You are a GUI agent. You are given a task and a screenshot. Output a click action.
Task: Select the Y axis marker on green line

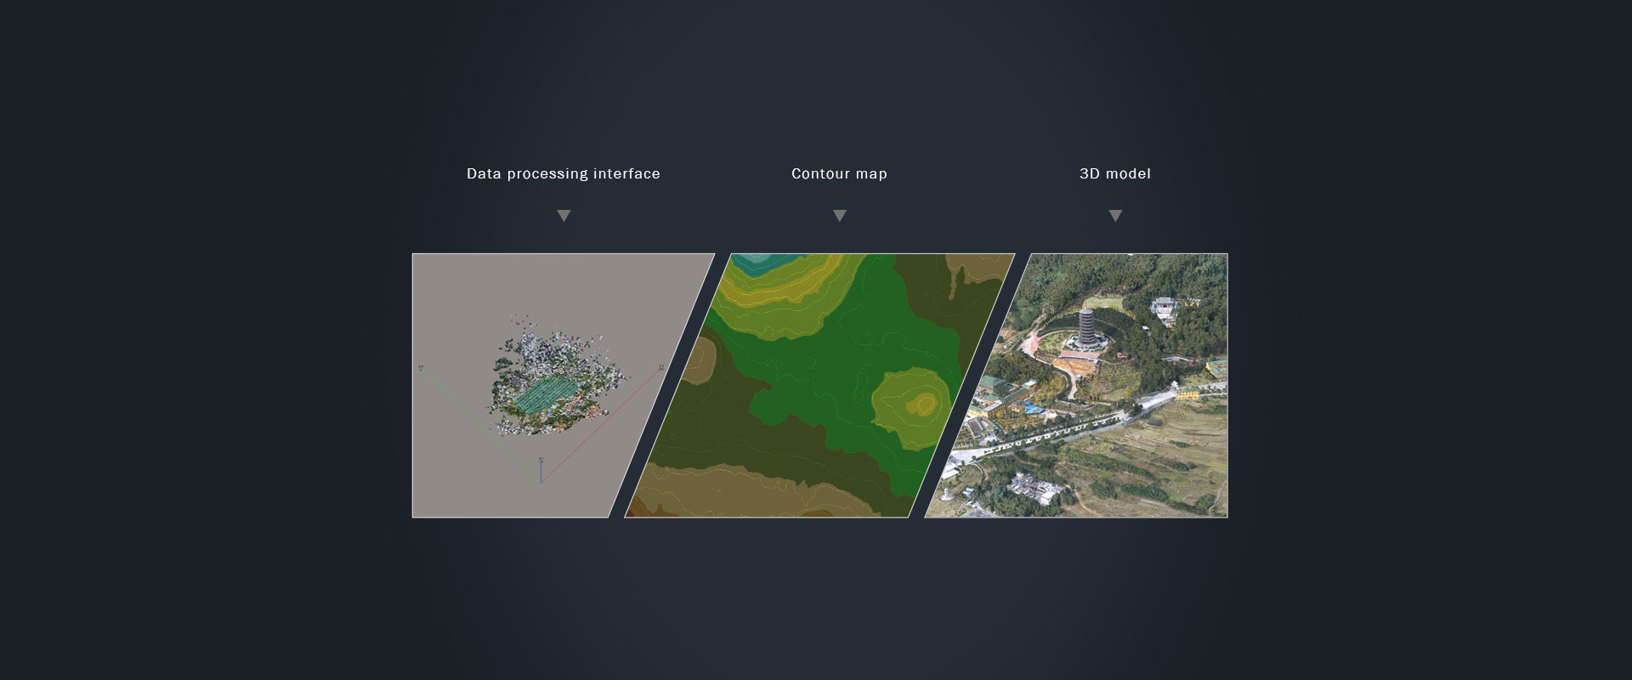(421, 368)
